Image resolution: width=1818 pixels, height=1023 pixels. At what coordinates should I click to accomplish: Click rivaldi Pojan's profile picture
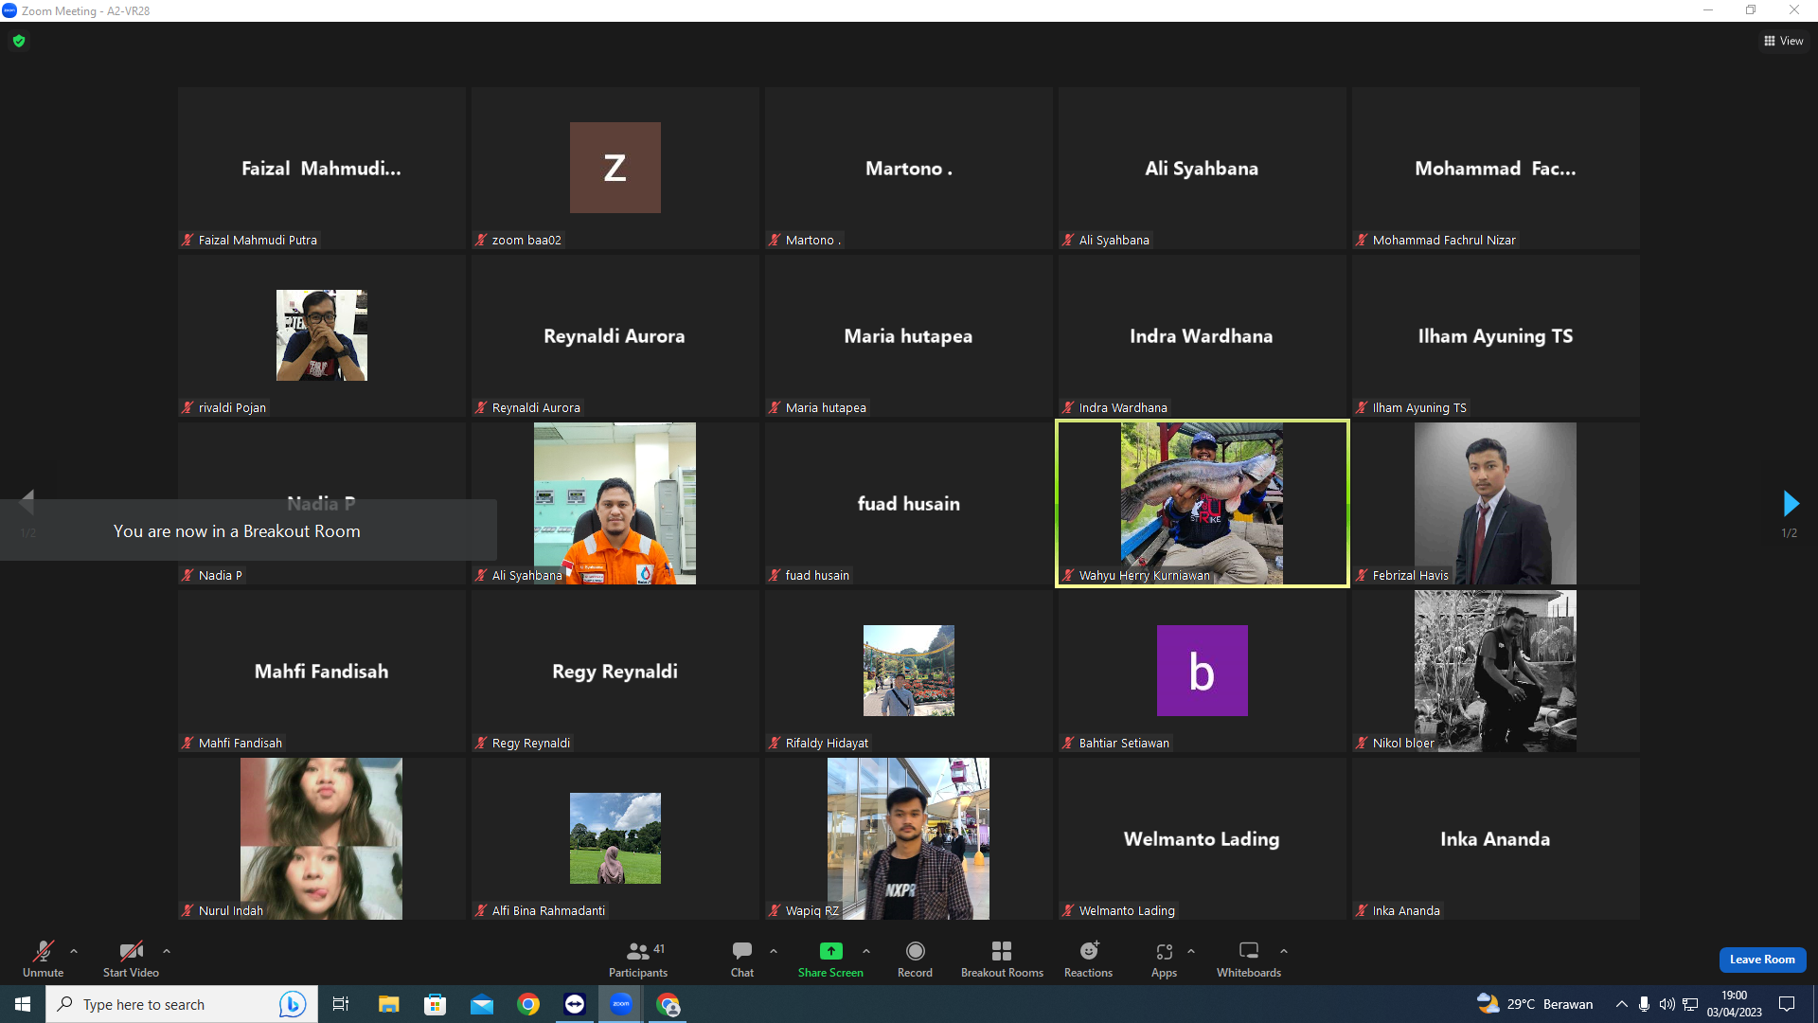coord(322,335)
